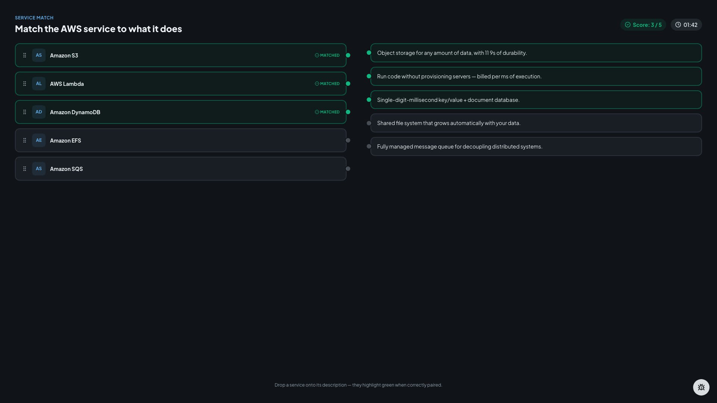Click the 01:42 timer value
This screenshot has width=717, height=403.
coord(690,25)
